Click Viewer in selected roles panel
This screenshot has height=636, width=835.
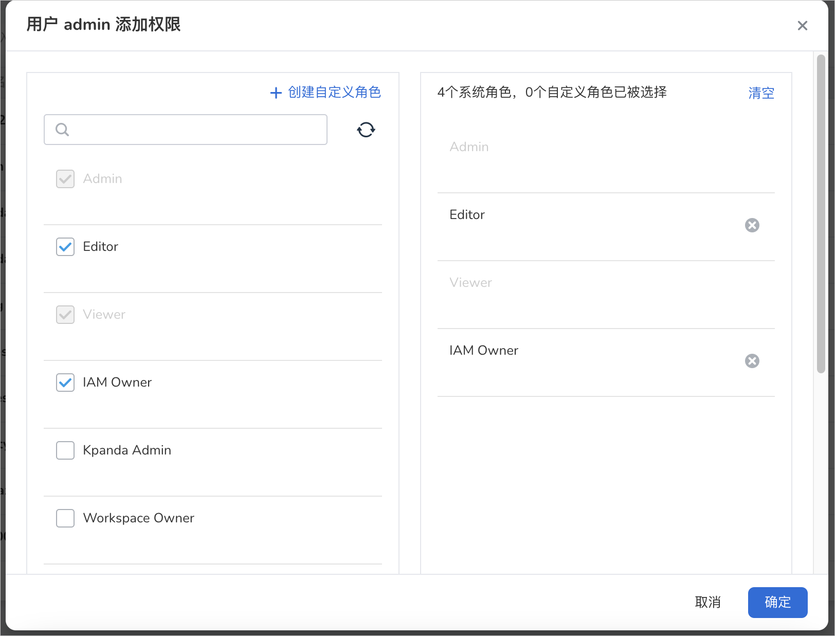(x=470, y=283)
